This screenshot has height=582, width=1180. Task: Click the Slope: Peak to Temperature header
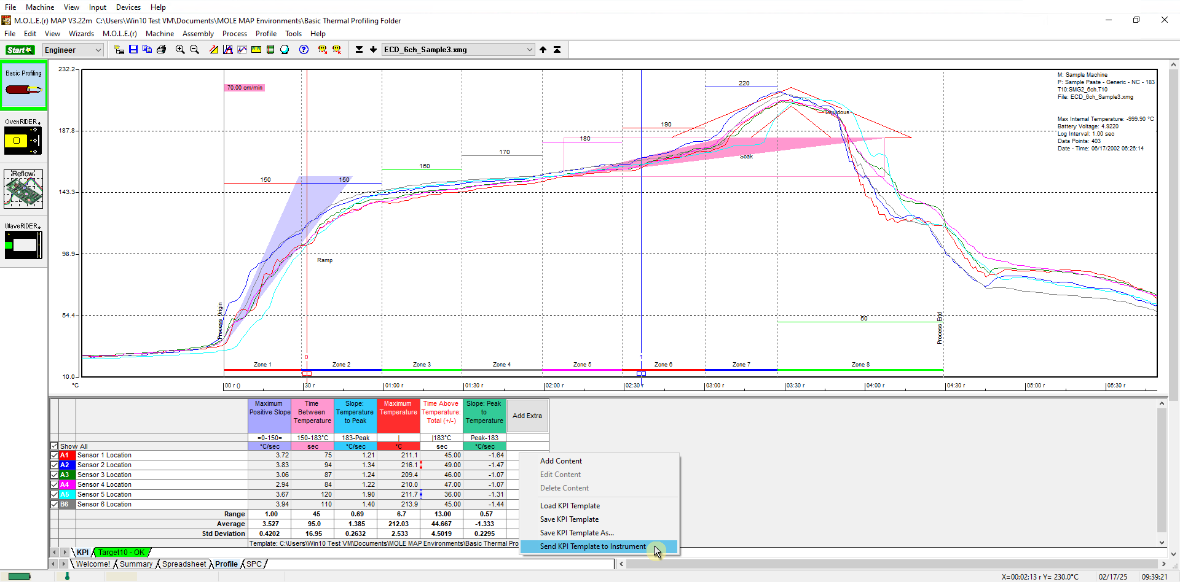click(x=484, y=416)
